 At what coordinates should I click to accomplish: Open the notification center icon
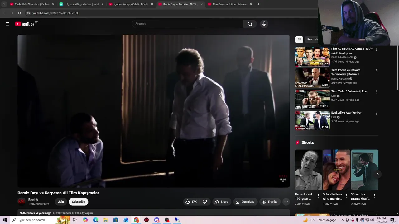point(392,220)
